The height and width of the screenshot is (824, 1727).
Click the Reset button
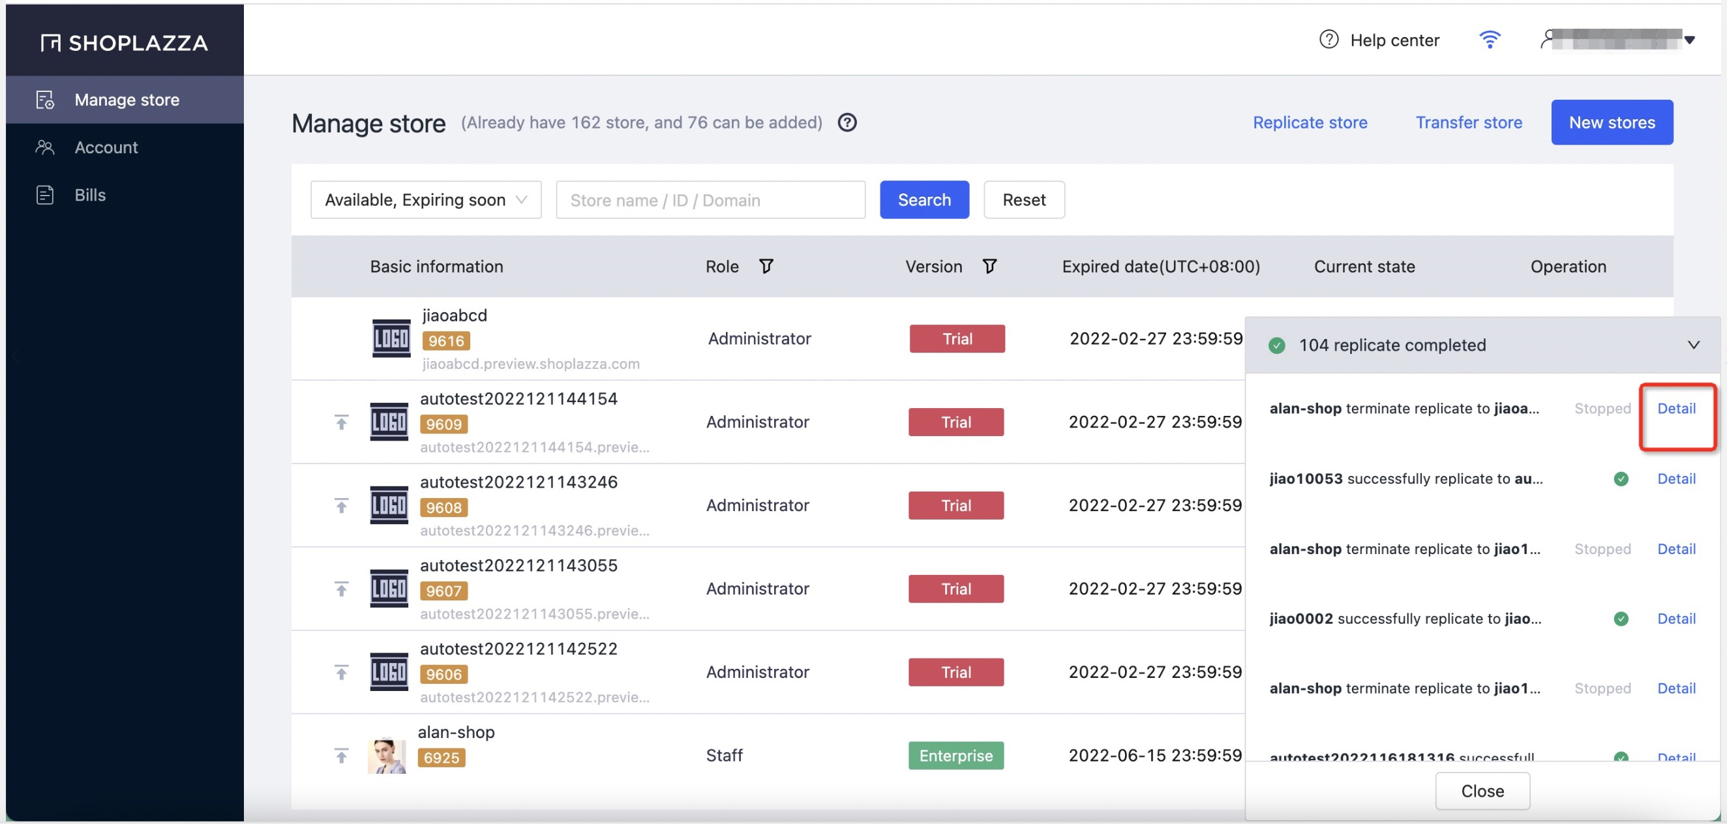pos(1023,199)
